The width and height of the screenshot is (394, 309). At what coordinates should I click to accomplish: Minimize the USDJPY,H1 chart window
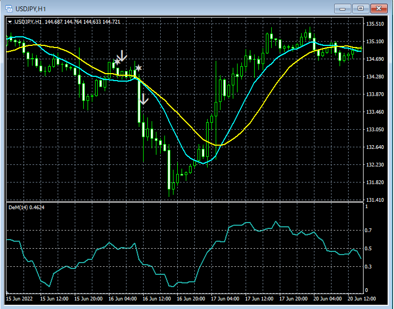pyautogui.click(x=342, y=9)
